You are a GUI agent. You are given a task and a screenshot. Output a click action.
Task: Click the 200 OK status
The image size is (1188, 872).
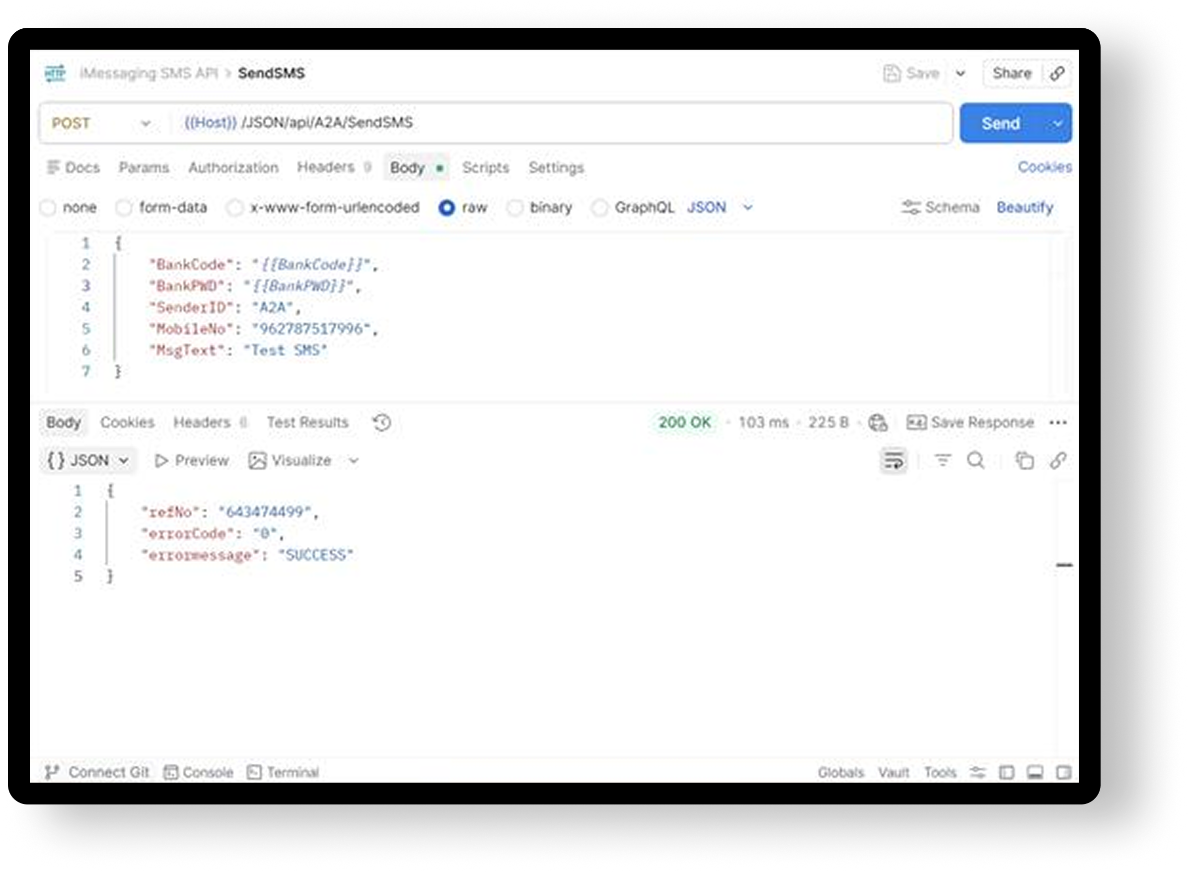pyautogui.click(x=684, y=422)
